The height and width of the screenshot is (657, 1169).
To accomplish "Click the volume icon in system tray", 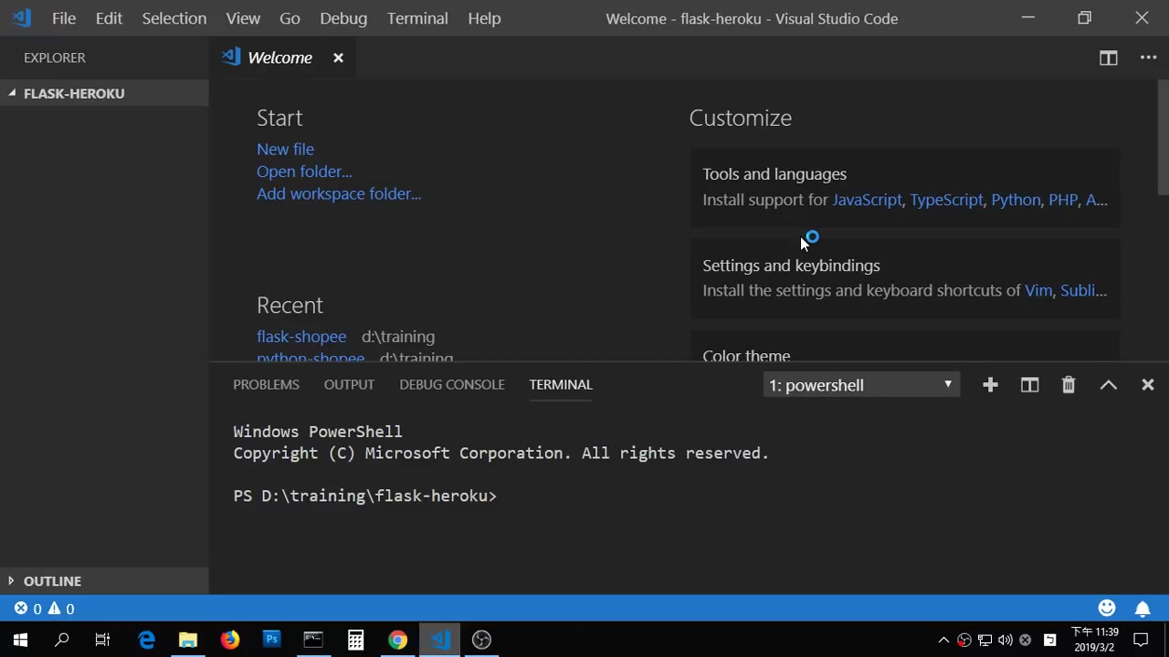I will pyautogui.click(x=1005, y=640).
